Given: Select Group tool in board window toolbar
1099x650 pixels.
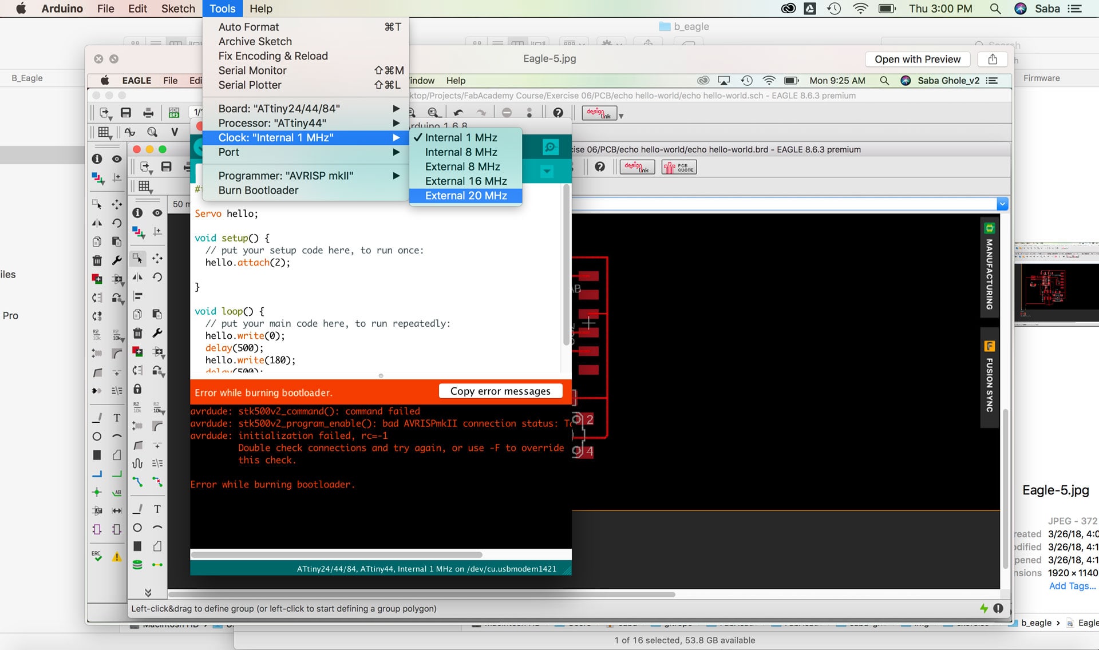Looking at the screenshot, I should 137,259.
